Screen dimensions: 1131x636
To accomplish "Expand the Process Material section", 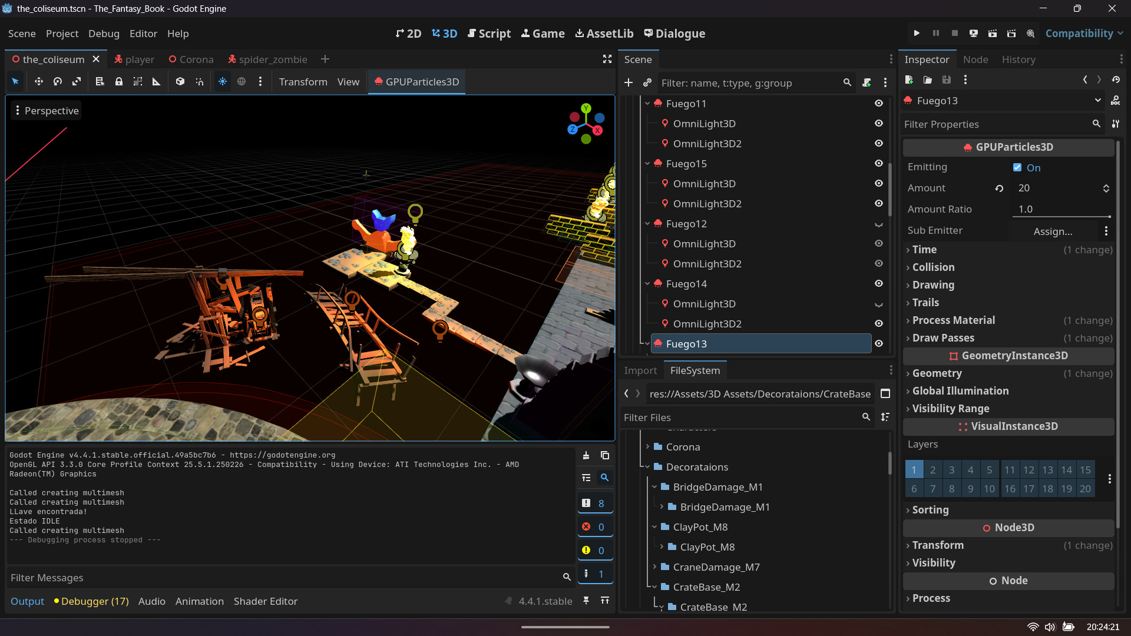I will point(953,320).
